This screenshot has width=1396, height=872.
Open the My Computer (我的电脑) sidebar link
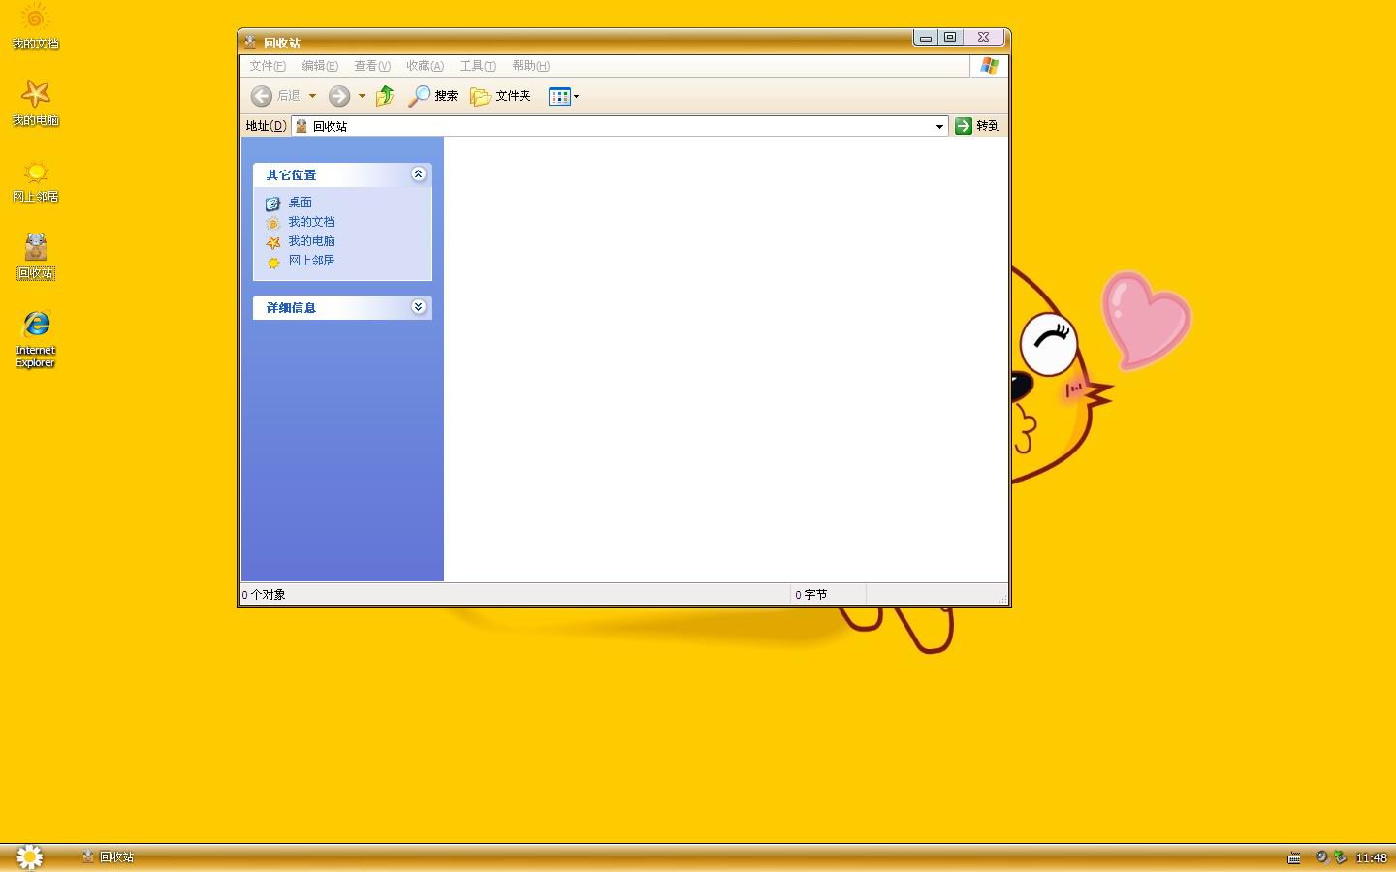point(311,241)
